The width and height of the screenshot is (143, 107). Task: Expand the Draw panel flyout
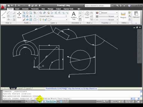click(x=8, y=23)
